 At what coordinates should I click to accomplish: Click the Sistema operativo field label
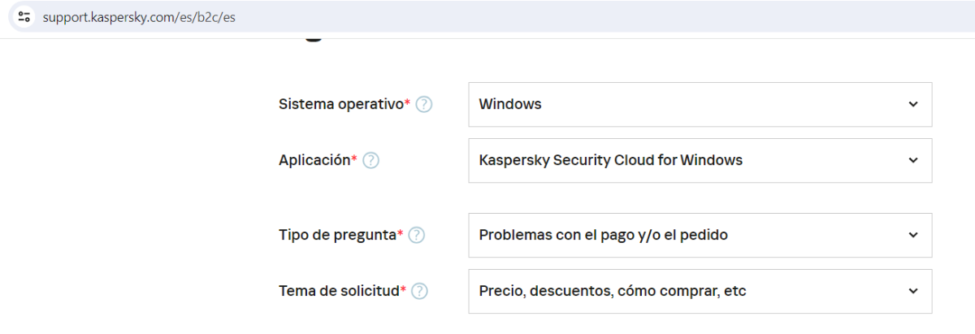[x=341, y=104]
